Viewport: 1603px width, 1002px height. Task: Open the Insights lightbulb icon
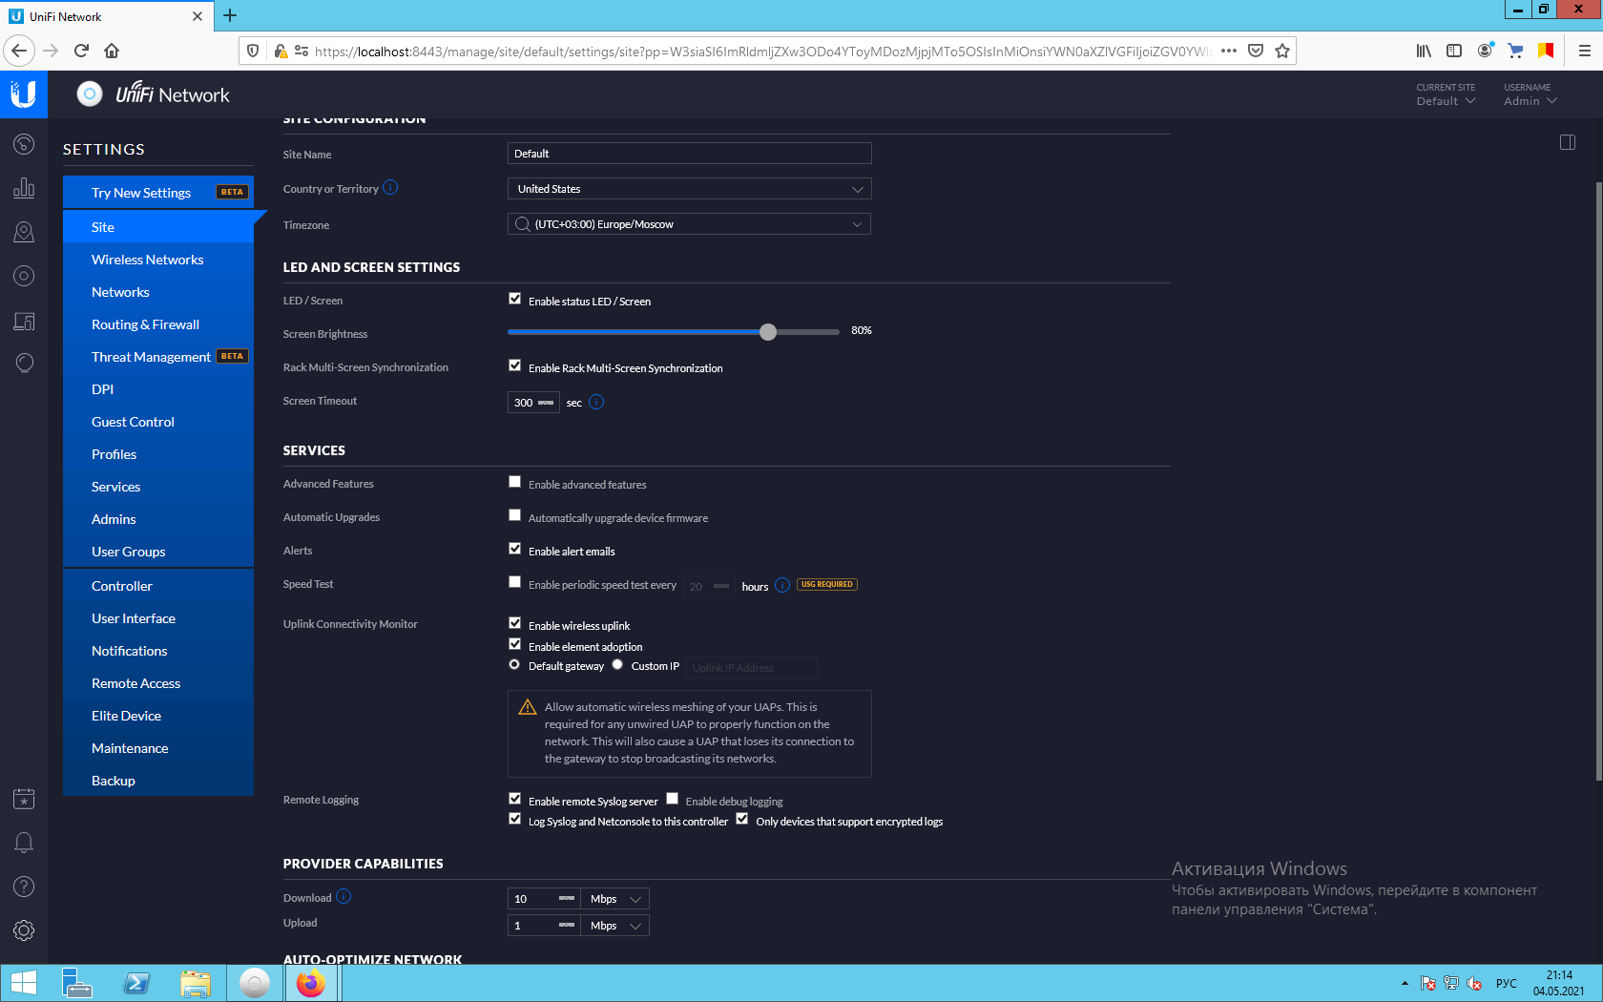point(24,364)
